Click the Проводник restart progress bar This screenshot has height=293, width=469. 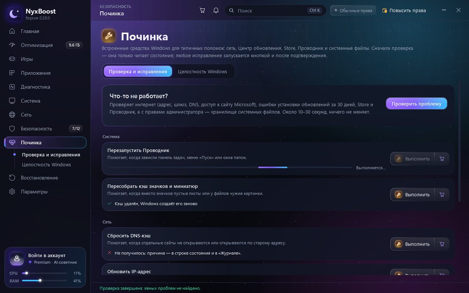(x=230, y=167)
